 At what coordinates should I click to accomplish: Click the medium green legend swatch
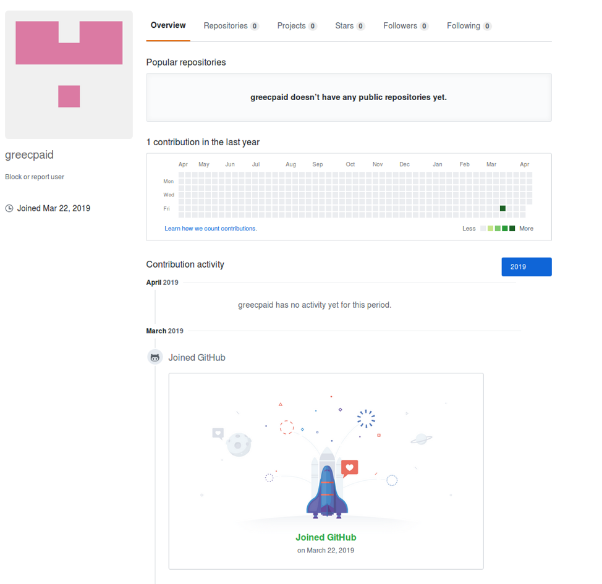[x=498, y=229]
